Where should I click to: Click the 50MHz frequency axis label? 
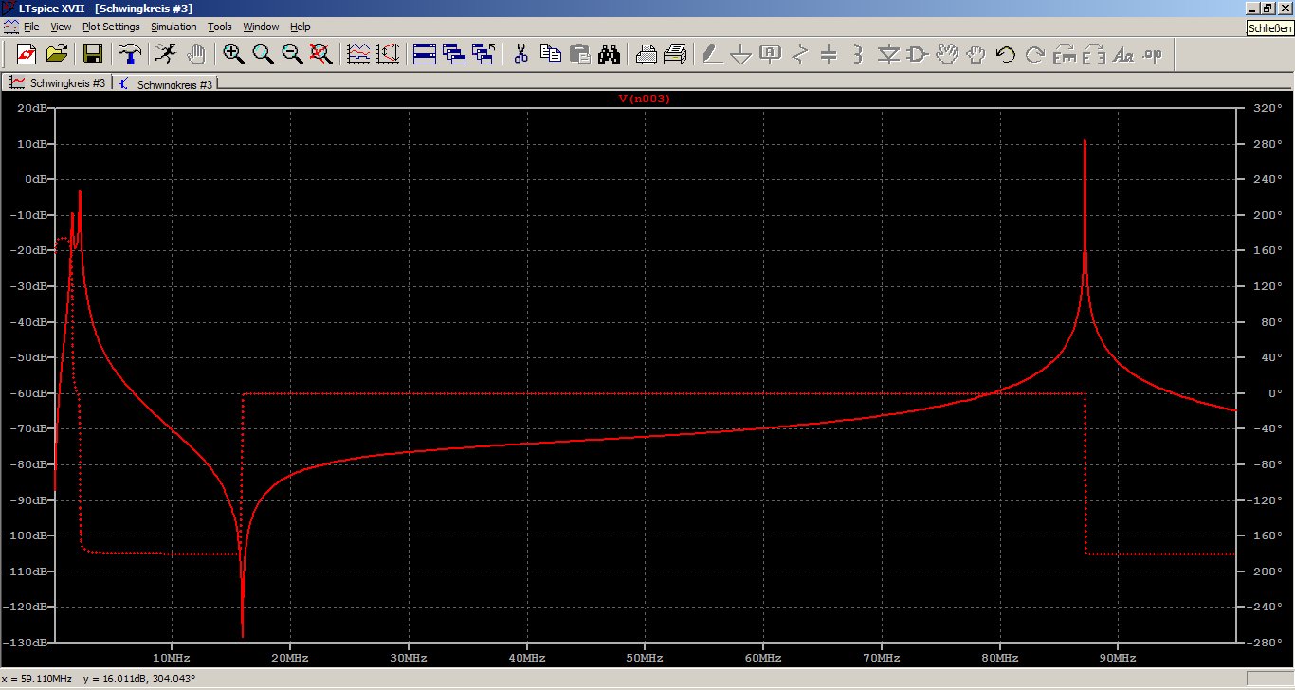tap(645, 657)
